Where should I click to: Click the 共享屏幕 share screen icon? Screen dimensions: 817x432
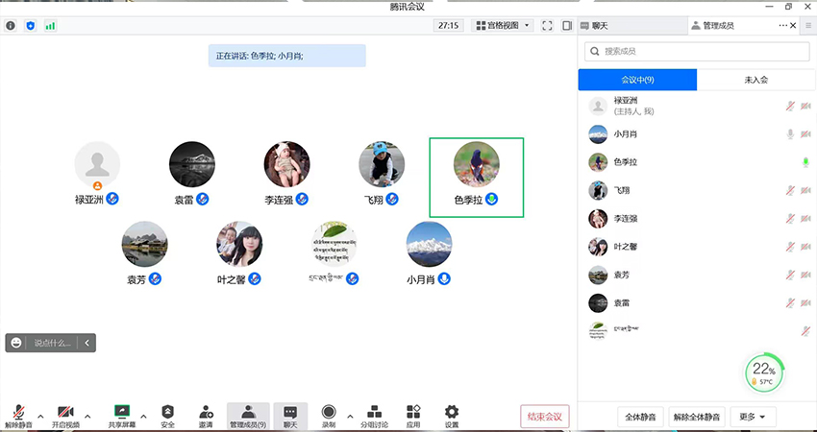[x=121, y=411]
